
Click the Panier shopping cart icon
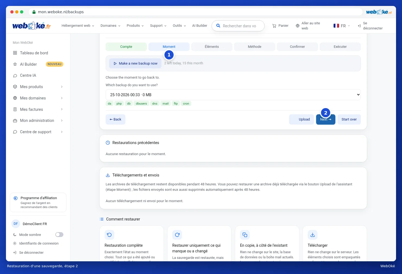(x=274, y=26)
